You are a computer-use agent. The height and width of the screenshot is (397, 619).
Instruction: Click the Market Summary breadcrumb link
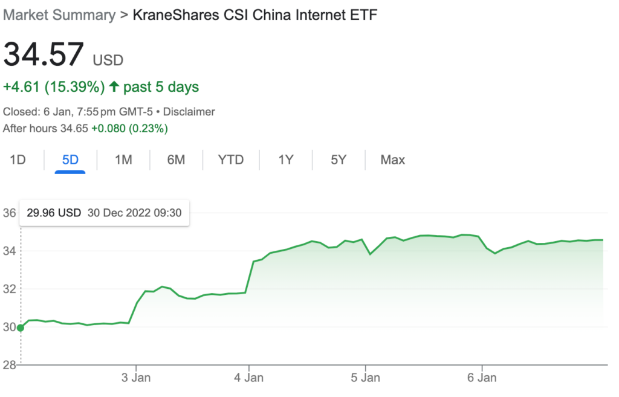tap(59, 15)
